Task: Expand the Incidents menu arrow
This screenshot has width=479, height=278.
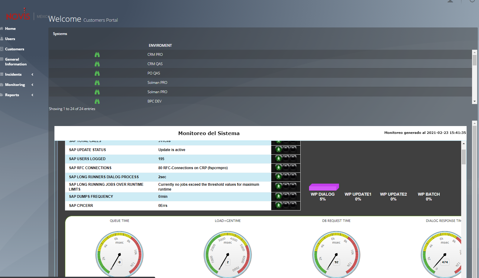Action: coord(32,74)
